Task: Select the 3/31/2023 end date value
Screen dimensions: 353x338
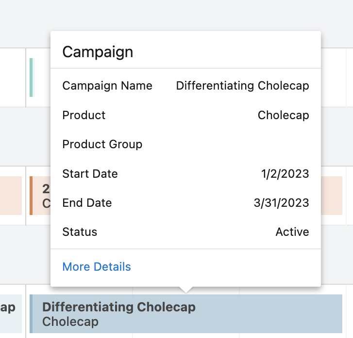Action: point(281,203)
